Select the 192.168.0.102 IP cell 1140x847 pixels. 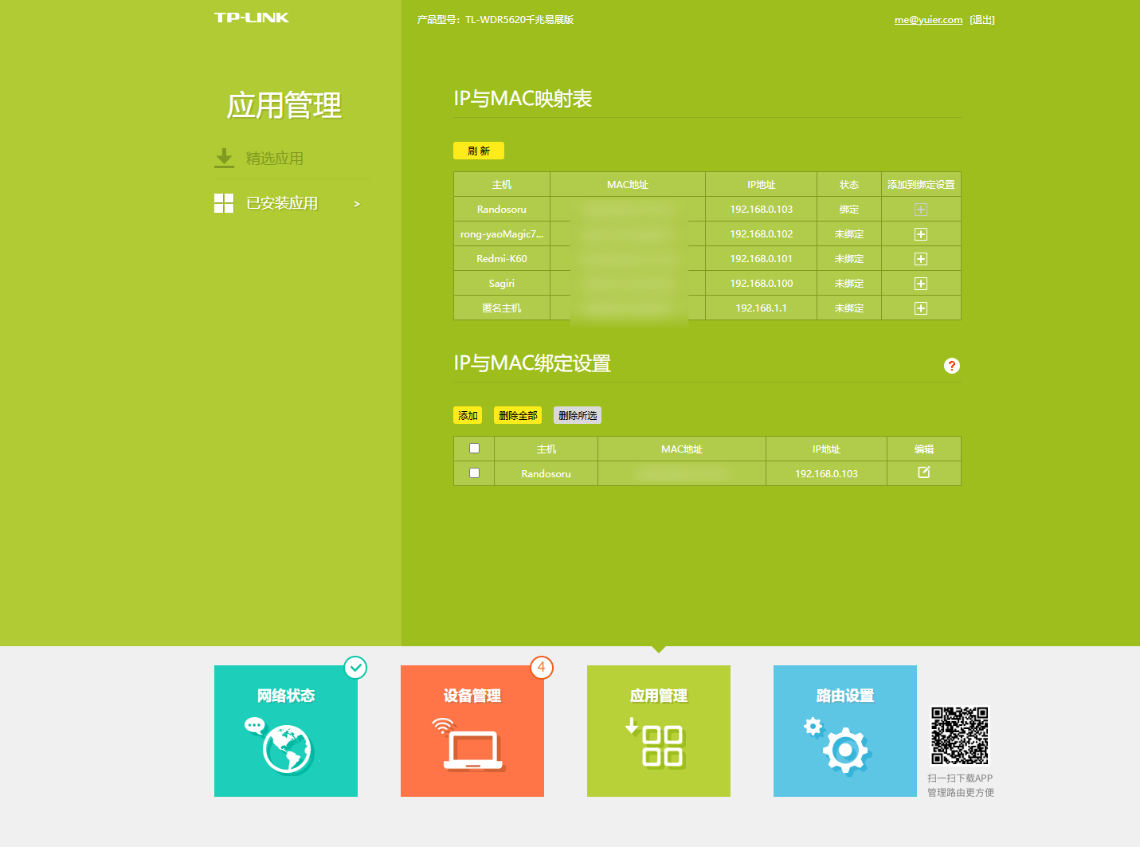point(762,234)
